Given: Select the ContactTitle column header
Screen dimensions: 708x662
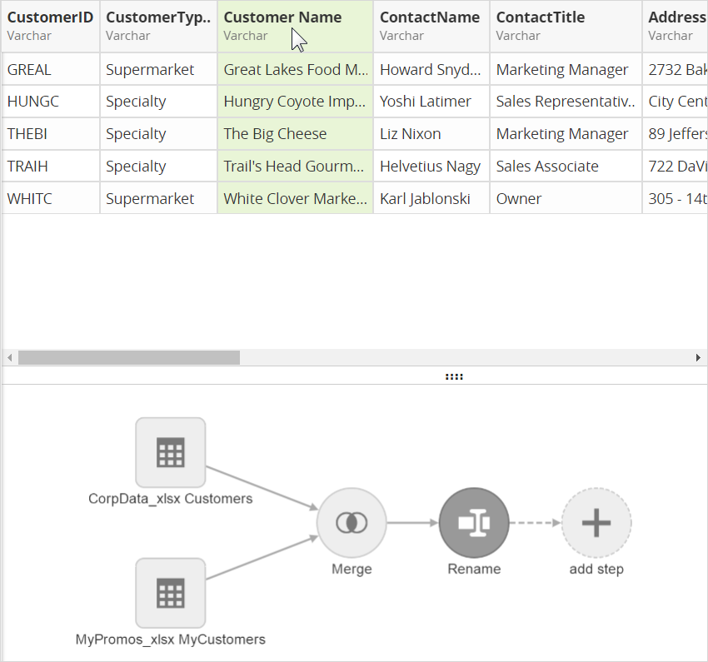Looking at the screenshot, I should coord(566,26).
